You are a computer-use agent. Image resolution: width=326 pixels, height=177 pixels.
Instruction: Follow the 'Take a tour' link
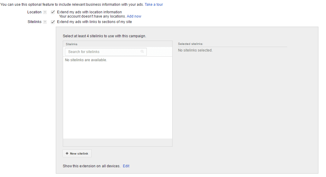coord(154,4)
